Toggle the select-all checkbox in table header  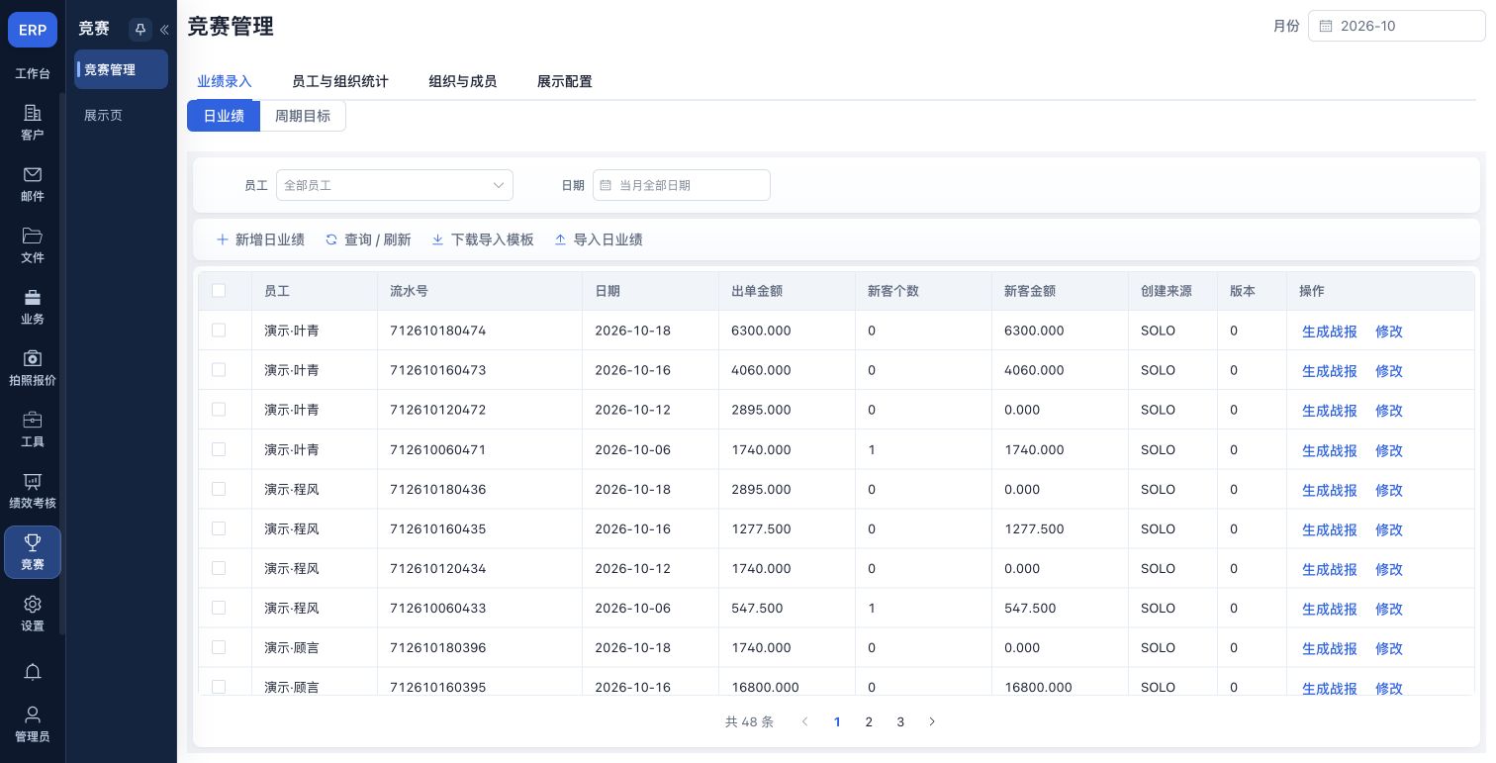tap(219, 291)
